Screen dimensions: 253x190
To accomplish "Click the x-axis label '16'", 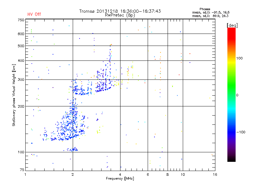I will 215,174.
